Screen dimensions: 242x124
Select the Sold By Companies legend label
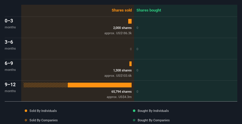click(x=44, y=120)
